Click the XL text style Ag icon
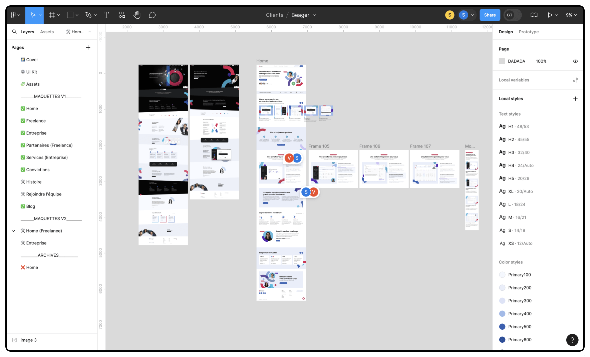Screen dimensions: 590x357 (x=502, y=191)
